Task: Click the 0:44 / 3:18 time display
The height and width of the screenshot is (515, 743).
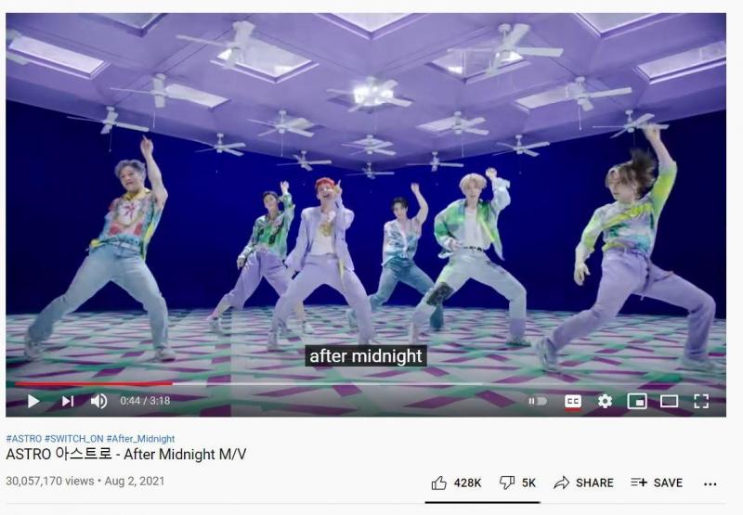Action: tap(145, 401)
